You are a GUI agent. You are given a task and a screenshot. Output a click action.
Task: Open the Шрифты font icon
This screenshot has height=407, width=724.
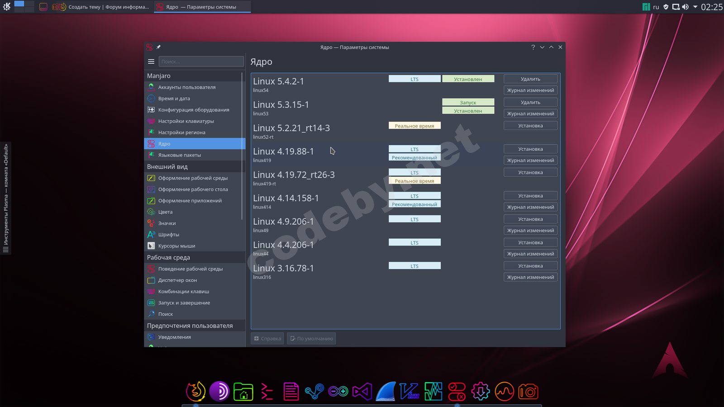pos(151,234)
